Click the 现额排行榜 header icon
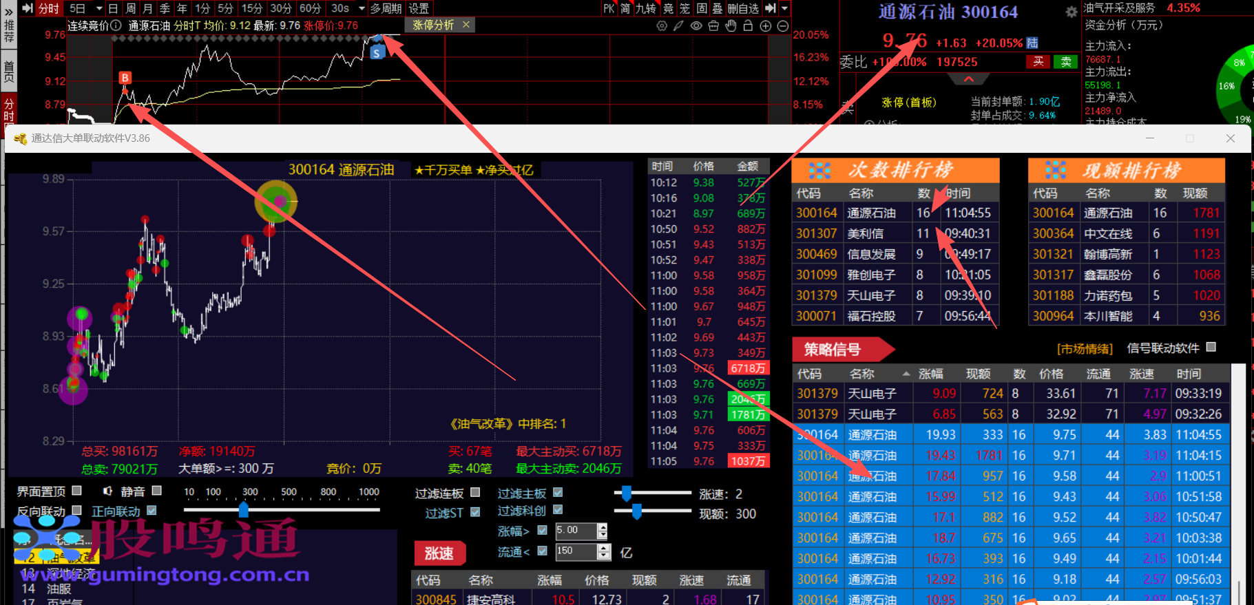The height and width of the screenshot is (605, 1254). (x=1056, y=170)
